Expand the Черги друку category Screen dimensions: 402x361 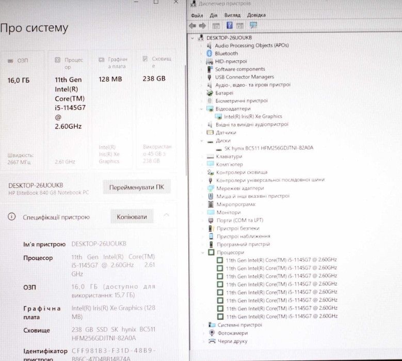[204, 341]
